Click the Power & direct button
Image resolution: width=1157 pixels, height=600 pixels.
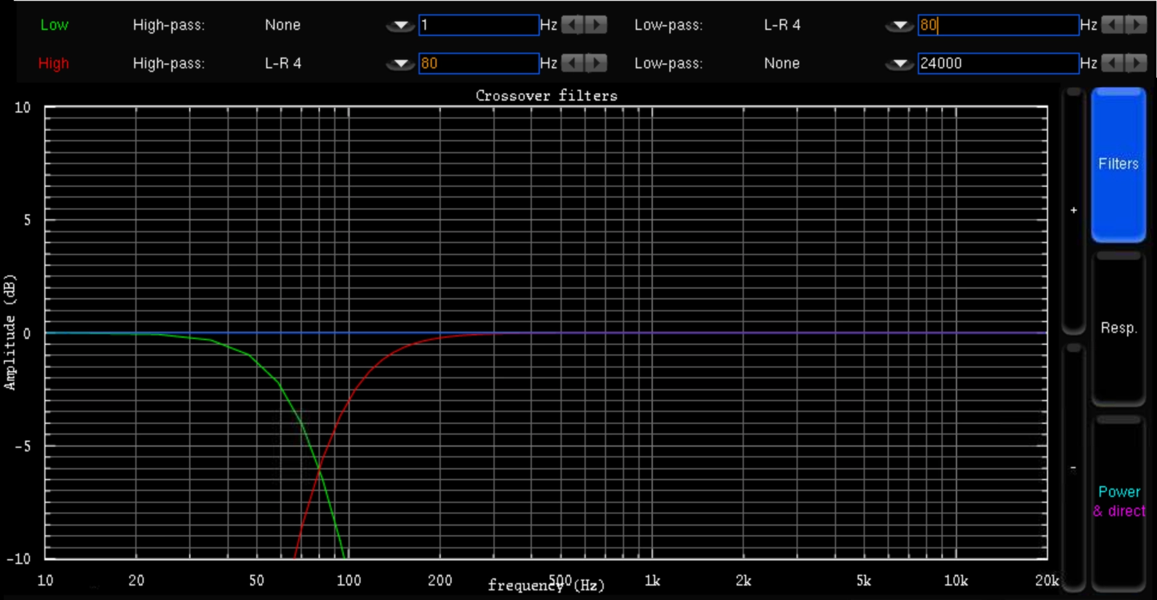(1119, 501)
